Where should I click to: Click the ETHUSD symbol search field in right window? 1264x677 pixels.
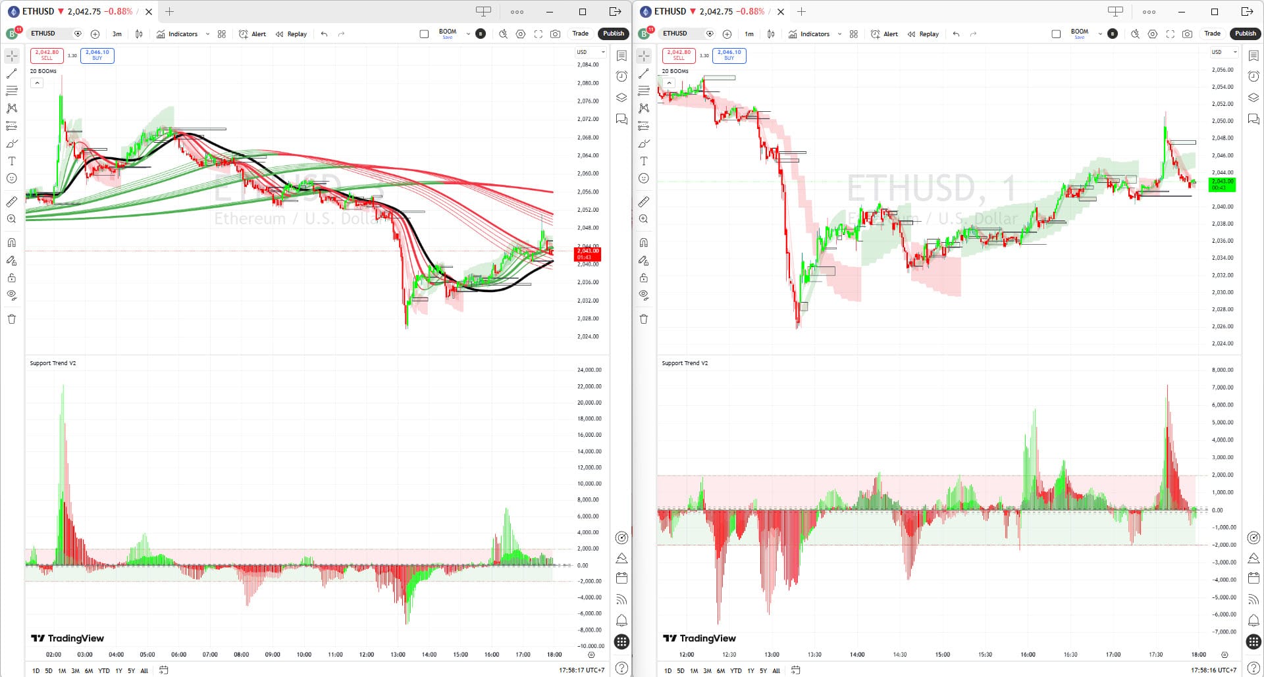(681, 34)
